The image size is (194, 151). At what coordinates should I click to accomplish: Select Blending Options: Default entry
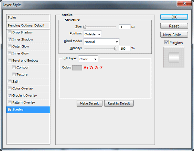[x=28, y=25]
